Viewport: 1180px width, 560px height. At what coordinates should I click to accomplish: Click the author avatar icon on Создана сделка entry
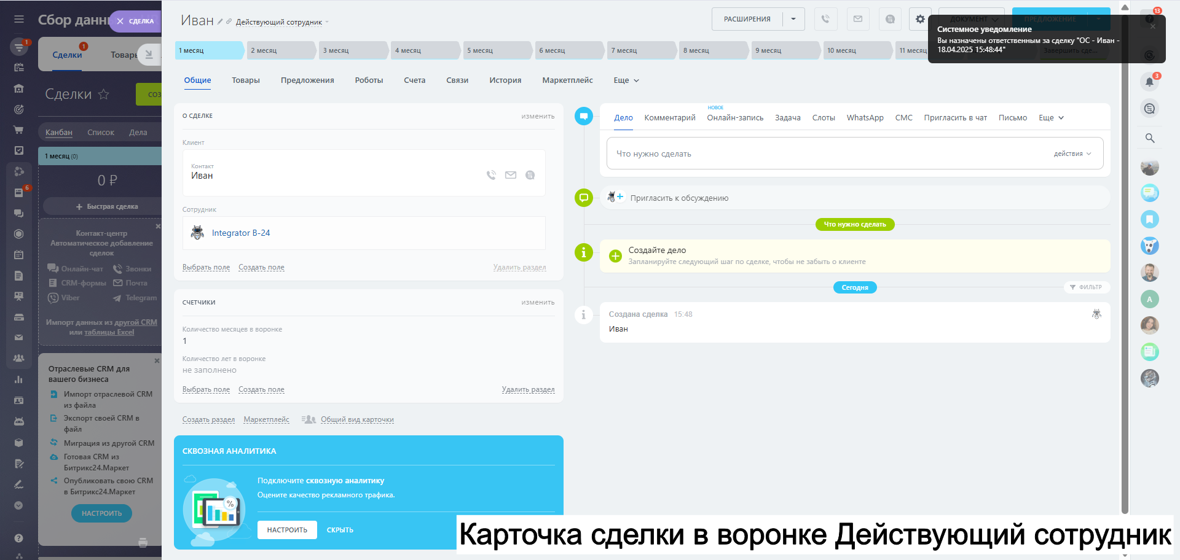[x=1096, y=314]
